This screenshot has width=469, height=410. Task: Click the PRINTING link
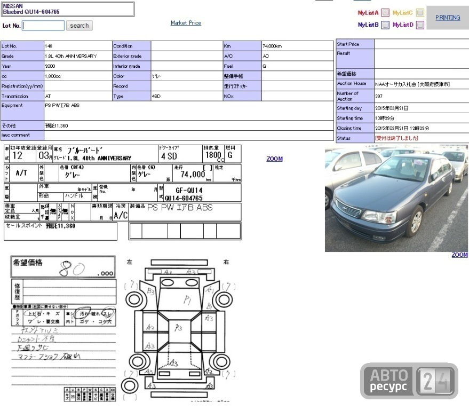pyautogui.click(x=448, y=18)
